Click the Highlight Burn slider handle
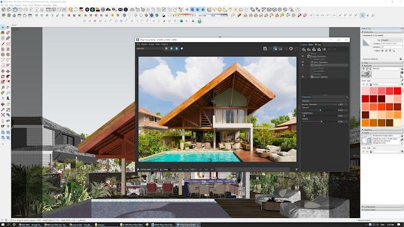The width and height of the screenshot is (404, 227). 304,116
